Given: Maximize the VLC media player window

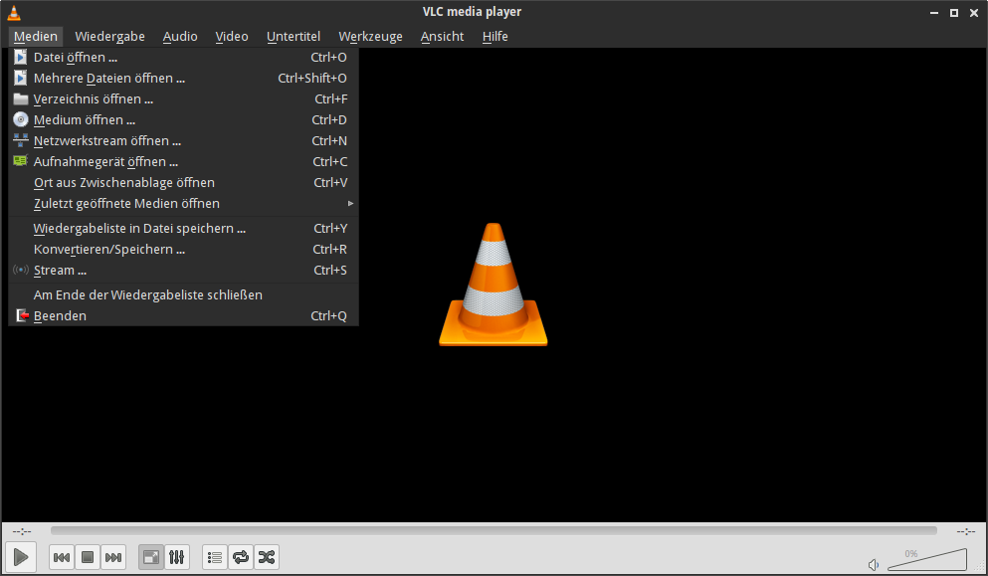Looking at the screenshot, I should coord(954,13).
